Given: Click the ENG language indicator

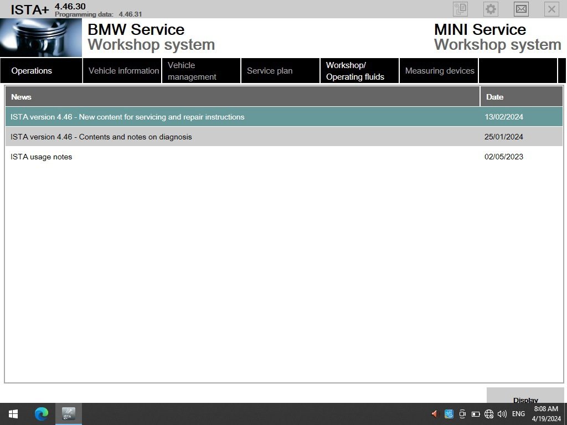Looking at the screenshot, I should point(518,414).
